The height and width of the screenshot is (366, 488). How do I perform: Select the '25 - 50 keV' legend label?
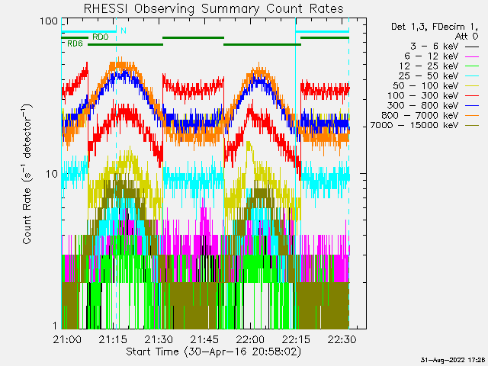429,76
